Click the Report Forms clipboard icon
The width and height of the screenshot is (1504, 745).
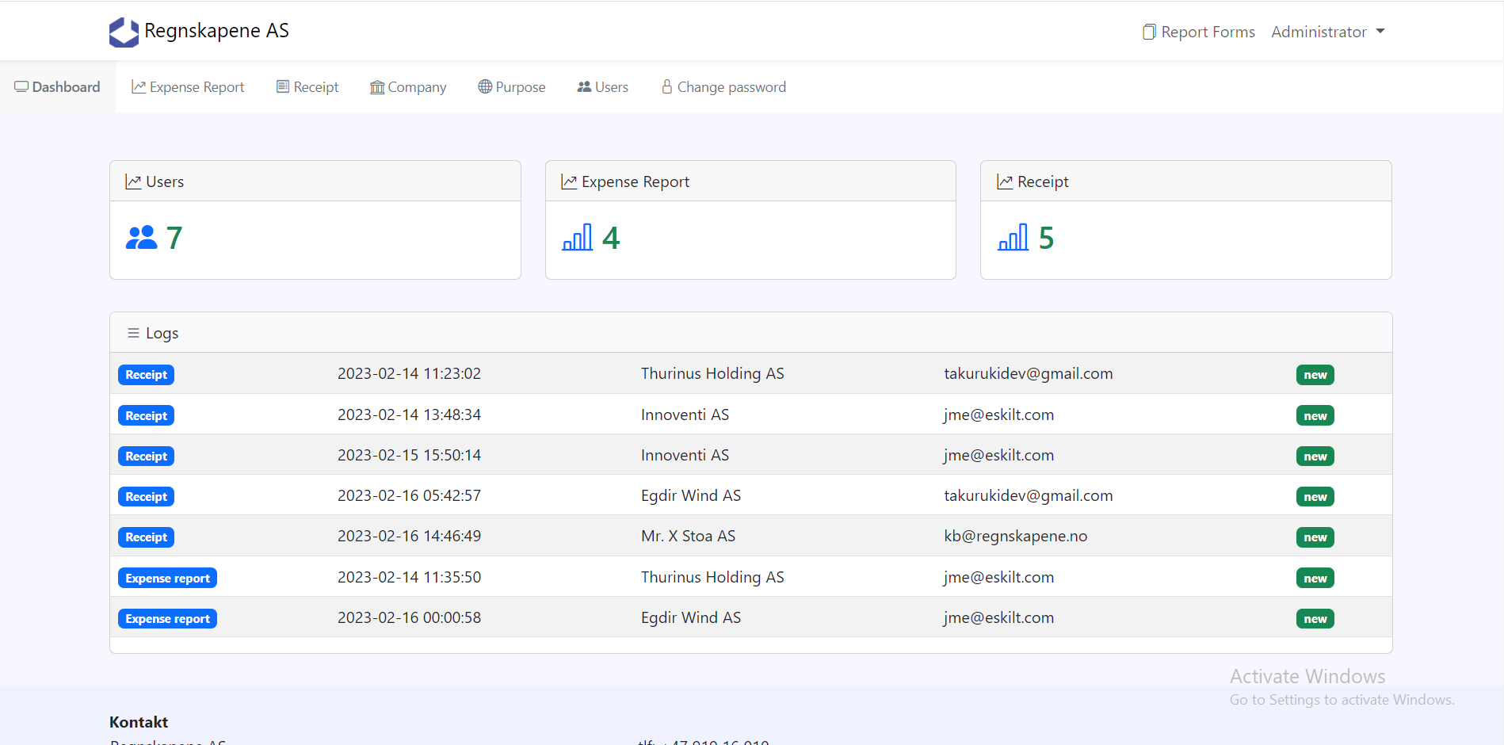pos(1148,32)
